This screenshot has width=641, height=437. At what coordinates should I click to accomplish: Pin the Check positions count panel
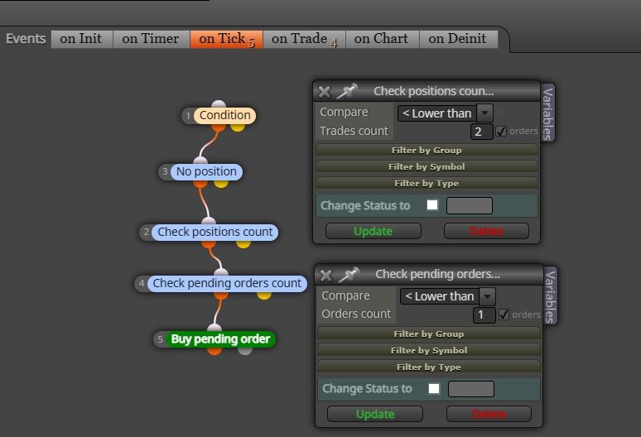347,91
